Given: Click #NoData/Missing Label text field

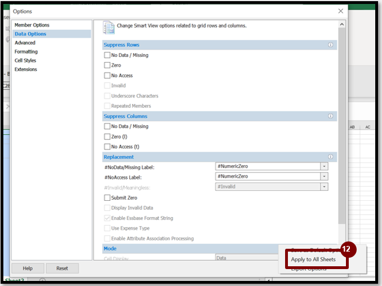Looking at the screenshot, I should pyautogui.click(x=268, y=166).
